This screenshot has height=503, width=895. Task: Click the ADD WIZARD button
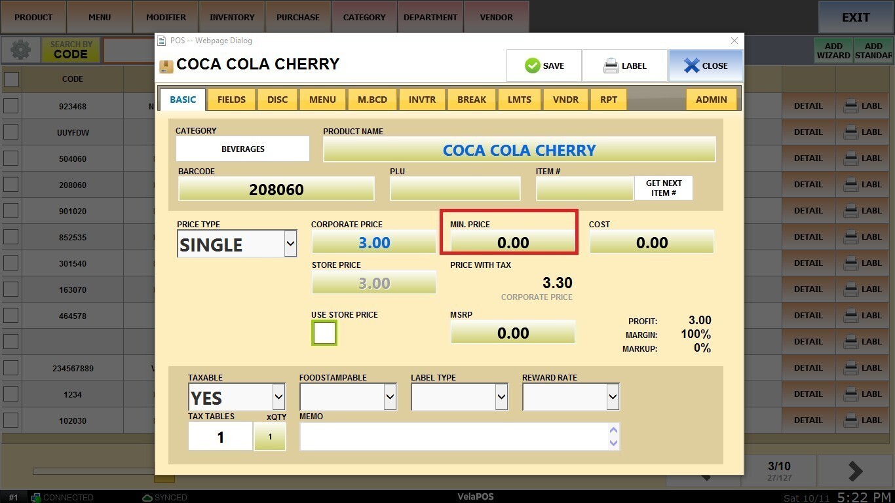click(x=833, y=50)
